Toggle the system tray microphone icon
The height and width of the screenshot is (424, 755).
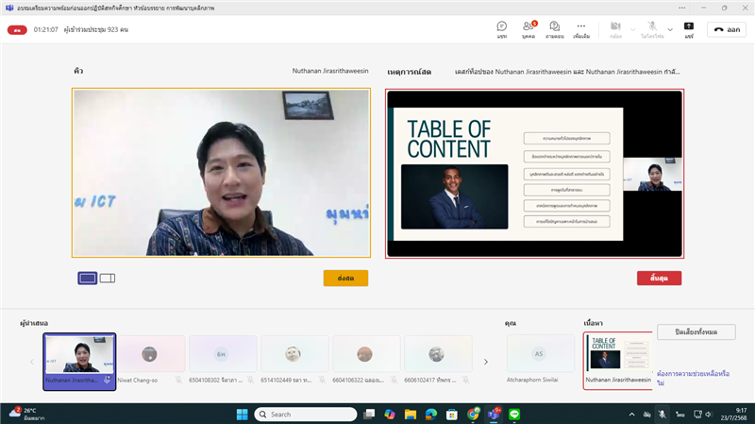click(663, 414)
